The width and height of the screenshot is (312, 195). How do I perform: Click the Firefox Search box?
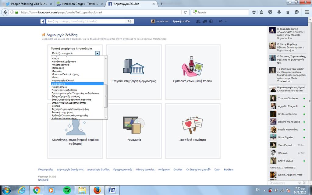(220, 12)
